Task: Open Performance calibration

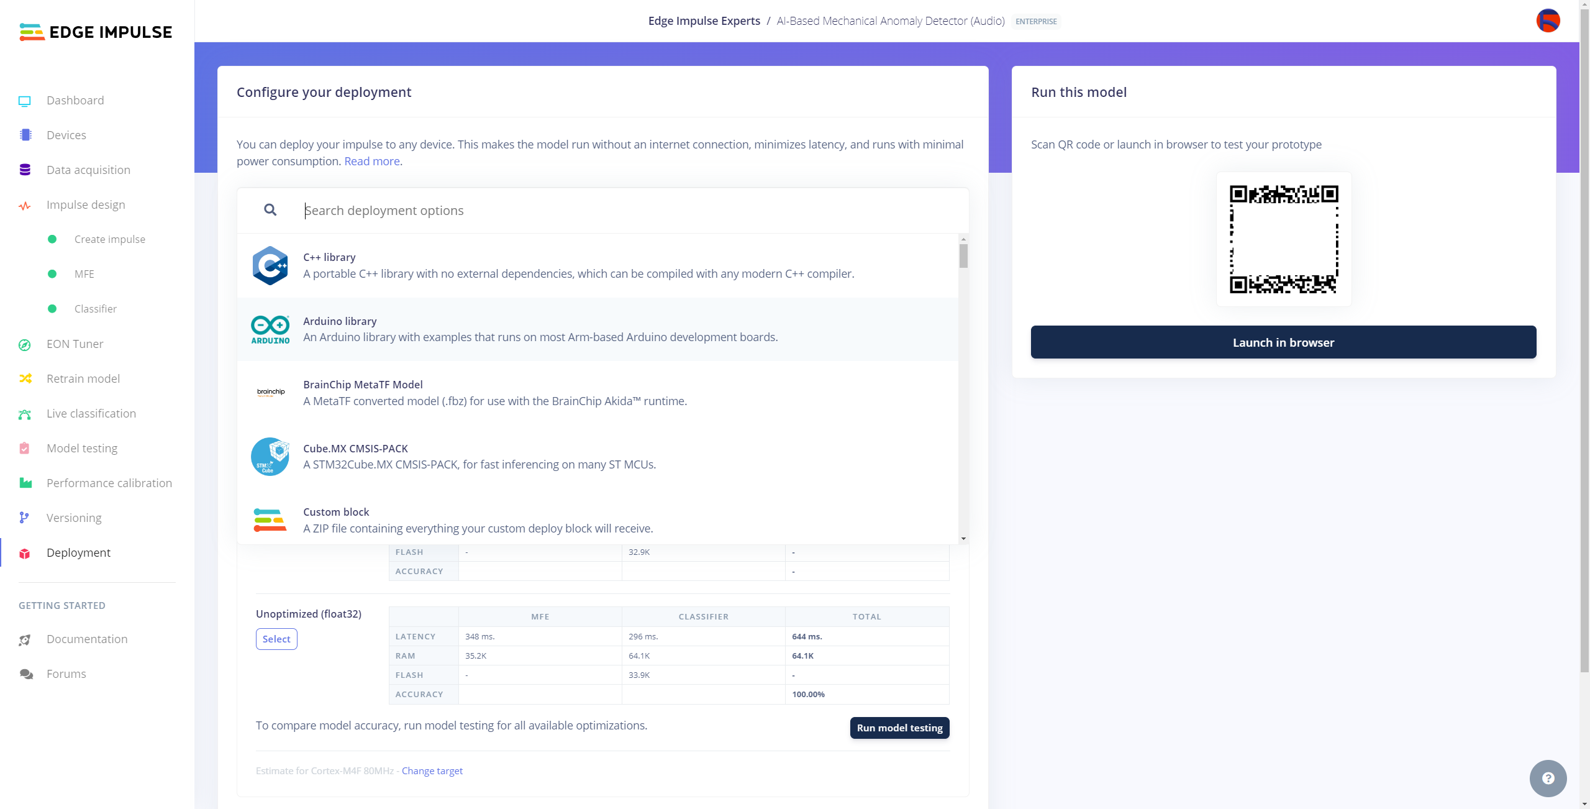Action: tap(109, 483)
